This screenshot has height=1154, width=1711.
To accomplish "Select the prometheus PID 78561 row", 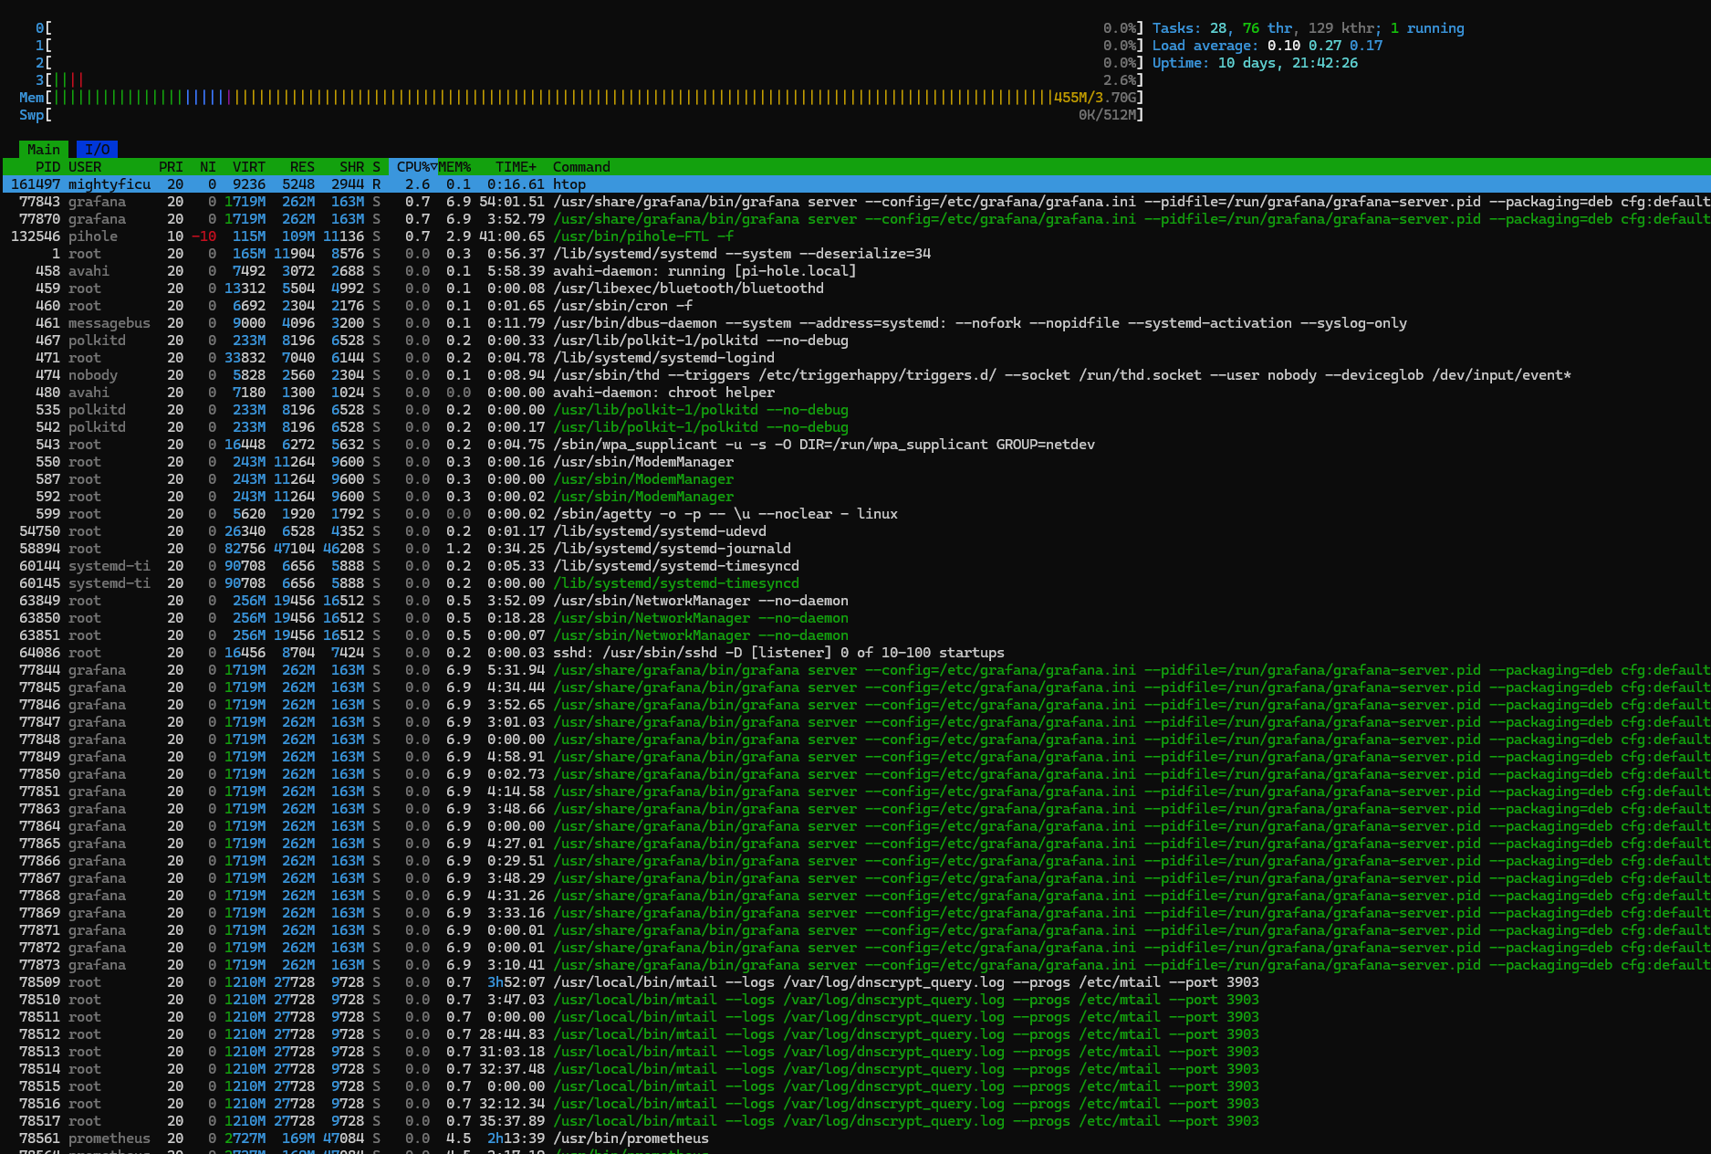I will coord(856,1138).
